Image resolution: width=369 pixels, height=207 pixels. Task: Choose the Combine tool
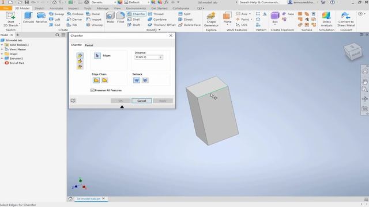157,20
